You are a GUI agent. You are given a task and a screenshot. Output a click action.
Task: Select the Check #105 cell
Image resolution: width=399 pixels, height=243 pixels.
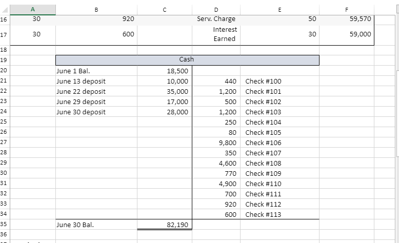coord(280,132)
